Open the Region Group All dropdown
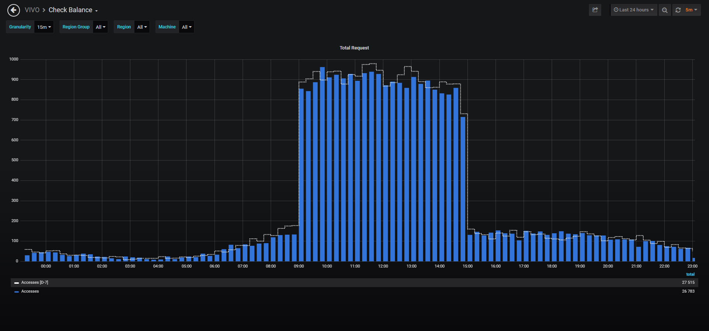709x331 pixels. pos(100,27)
